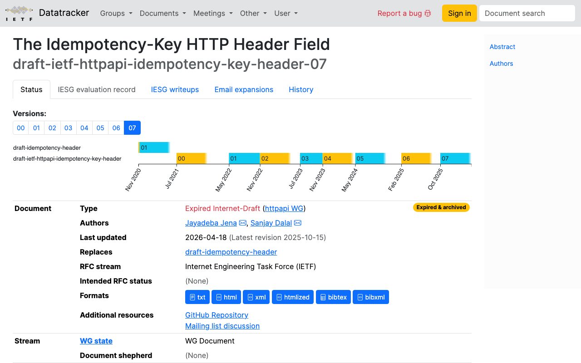Click the WG state link
The width and height of the screenshot is (581, 363).
tap(96, 341)
